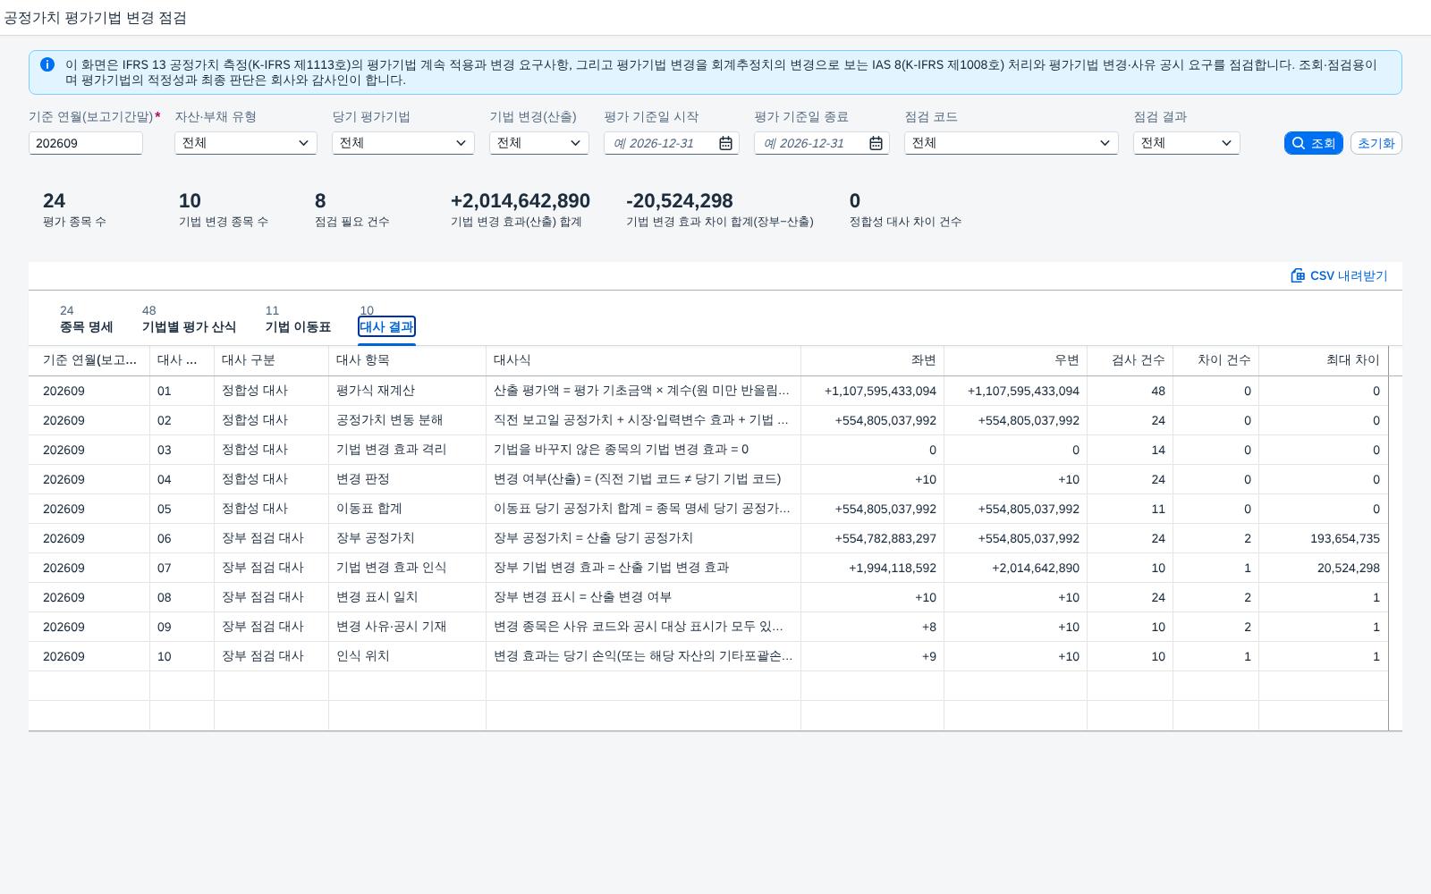Click the 초기화 reset button
Screen dimensions: 1431x894
pos(1376,143)
